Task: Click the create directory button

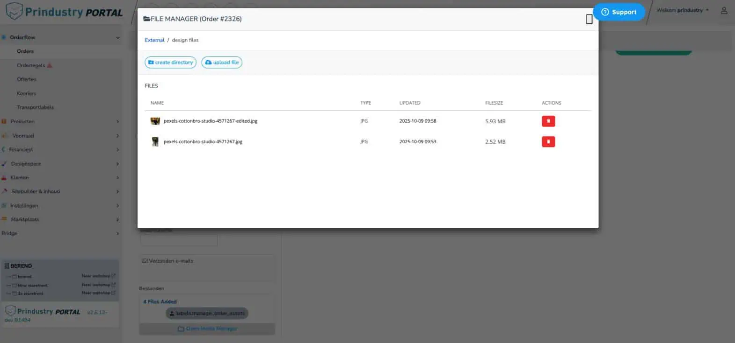Action: click(x=170, y=63)
